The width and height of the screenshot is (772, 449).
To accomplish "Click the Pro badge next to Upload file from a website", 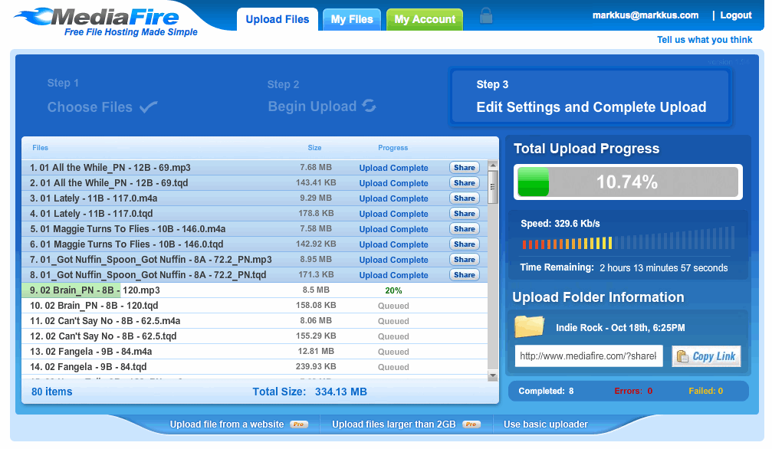I will pyautogui.click(x=298, y=424).
